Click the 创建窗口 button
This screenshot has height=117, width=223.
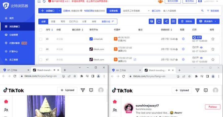pos(48,11)
